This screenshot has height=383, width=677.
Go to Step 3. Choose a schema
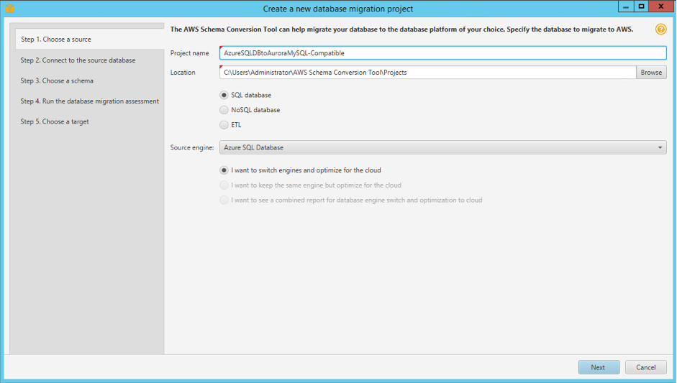pyautogui.click(x=57, y=80)
